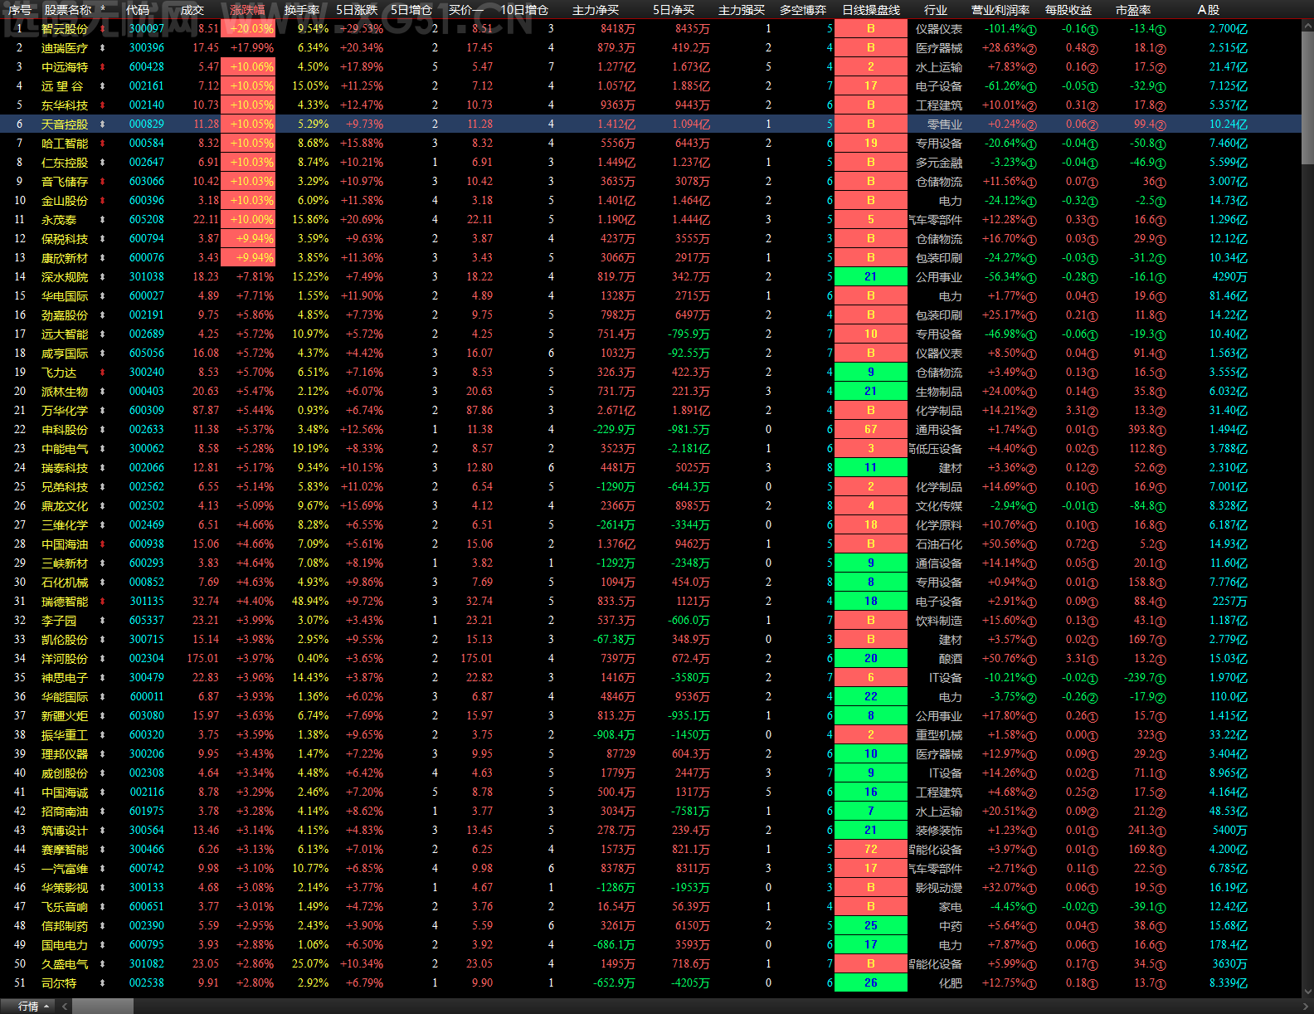Select the highlighted 天音控股 row code 000829
Viewport: 1314px width, 1014px height.
pyautogui.click(x=147, y=124)
